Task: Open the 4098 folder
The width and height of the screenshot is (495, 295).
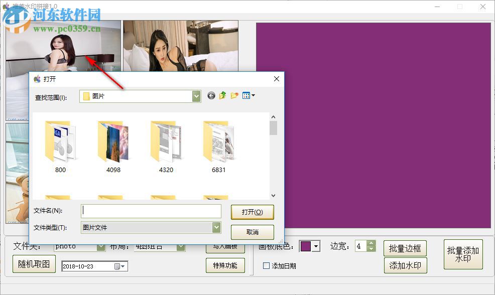Action: coord(113,146)
